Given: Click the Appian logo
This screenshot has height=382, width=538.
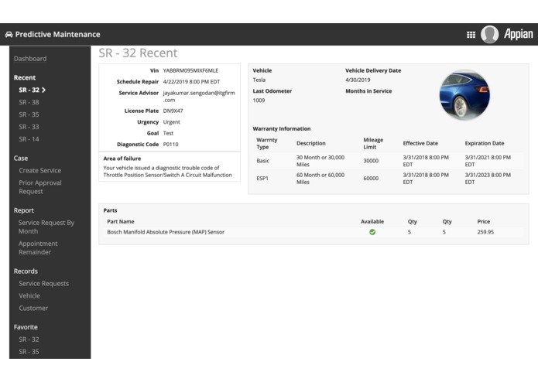Looking at the screenshot, I should [519, 34].
